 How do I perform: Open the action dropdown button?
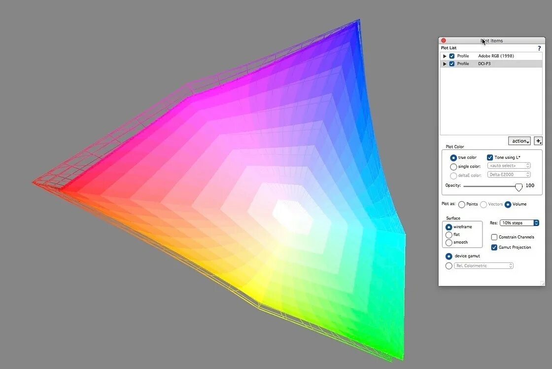coord(519,141)
